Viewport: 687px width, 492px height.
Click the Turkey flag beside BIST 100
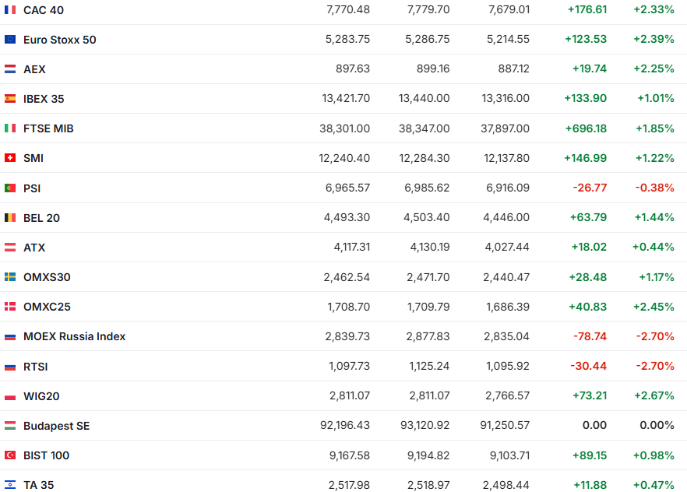(10, 455)
